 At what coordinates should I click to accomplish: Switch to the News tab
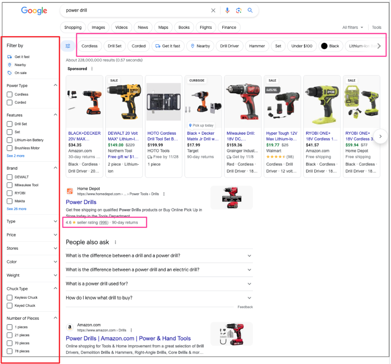tap(143, 27)
